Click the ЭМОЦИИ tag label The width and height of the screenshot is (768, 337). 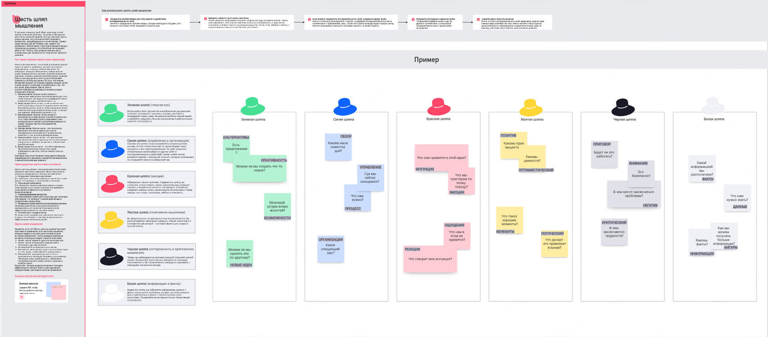457,192
